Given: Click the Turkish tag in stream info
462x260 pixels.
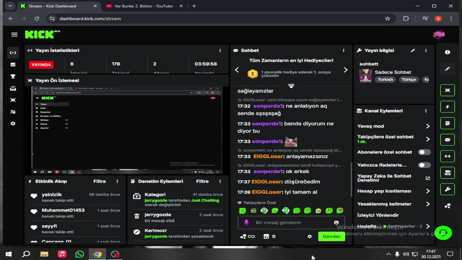Looking at the screenshot, I should click(385, 79).
